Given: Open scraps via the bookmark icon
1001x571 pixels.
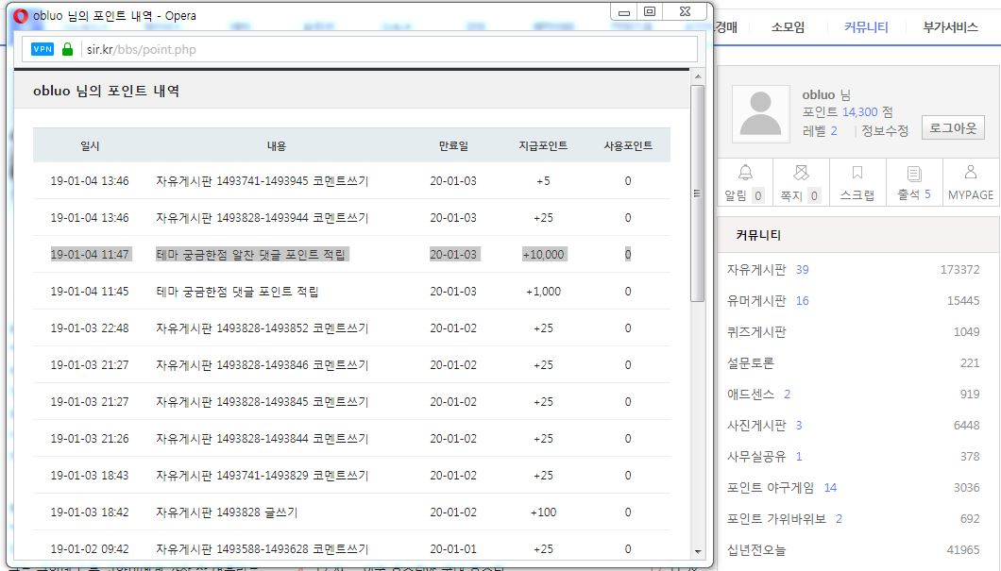Looking at the screenshot, I should 857,174.
